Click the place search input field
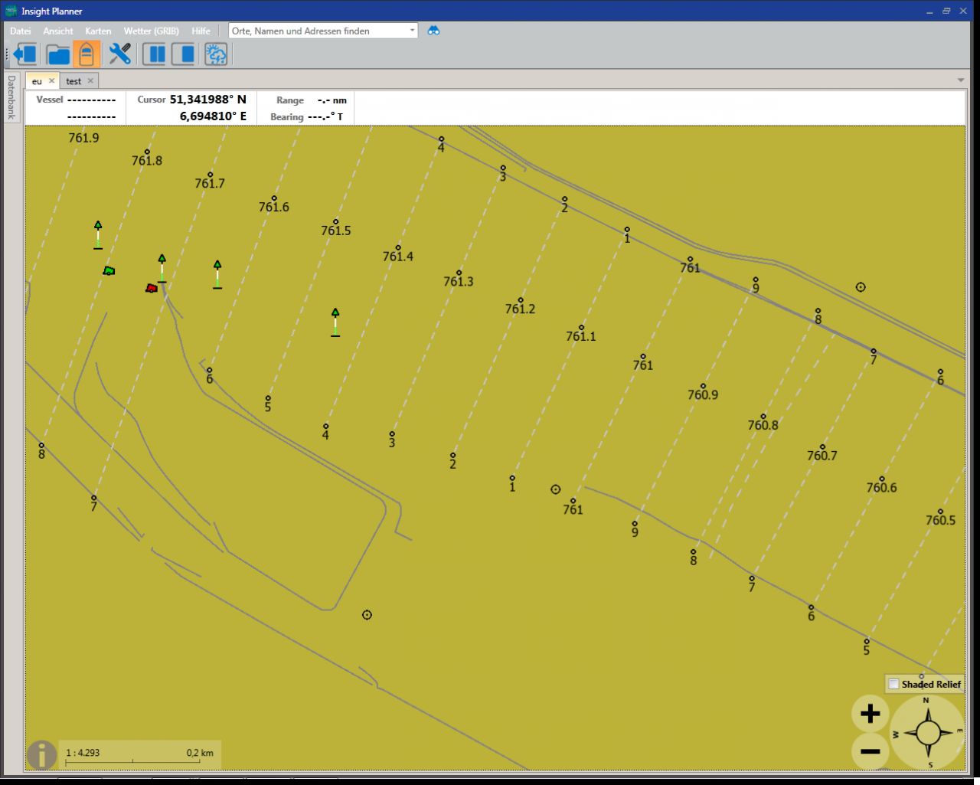980x785 pixels. (318, 31)
